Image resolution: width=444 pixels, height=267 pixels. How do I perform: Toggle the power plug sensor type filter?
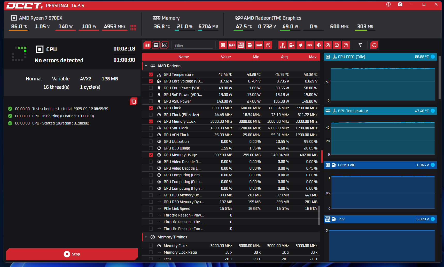pyautogui.click(x=301, y=45)
